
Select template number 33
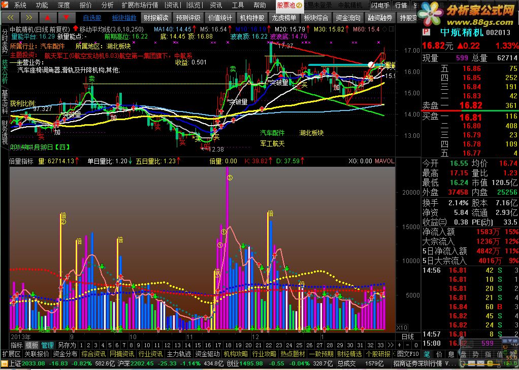coord(381,345)
